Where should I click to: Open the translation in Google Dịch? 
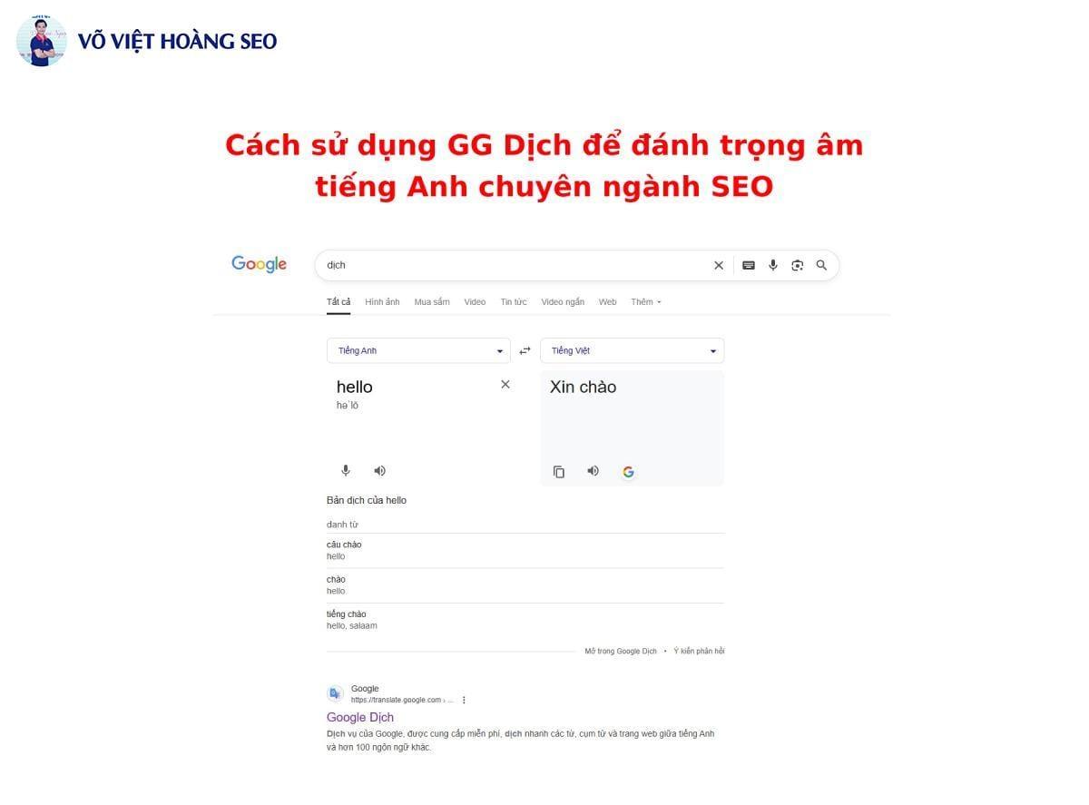620,651
